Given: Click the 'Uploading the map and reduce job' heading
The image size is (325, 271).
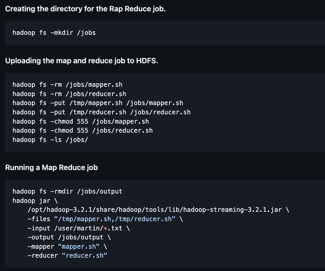Looking at the screenshot, I should tap(81, 61).
